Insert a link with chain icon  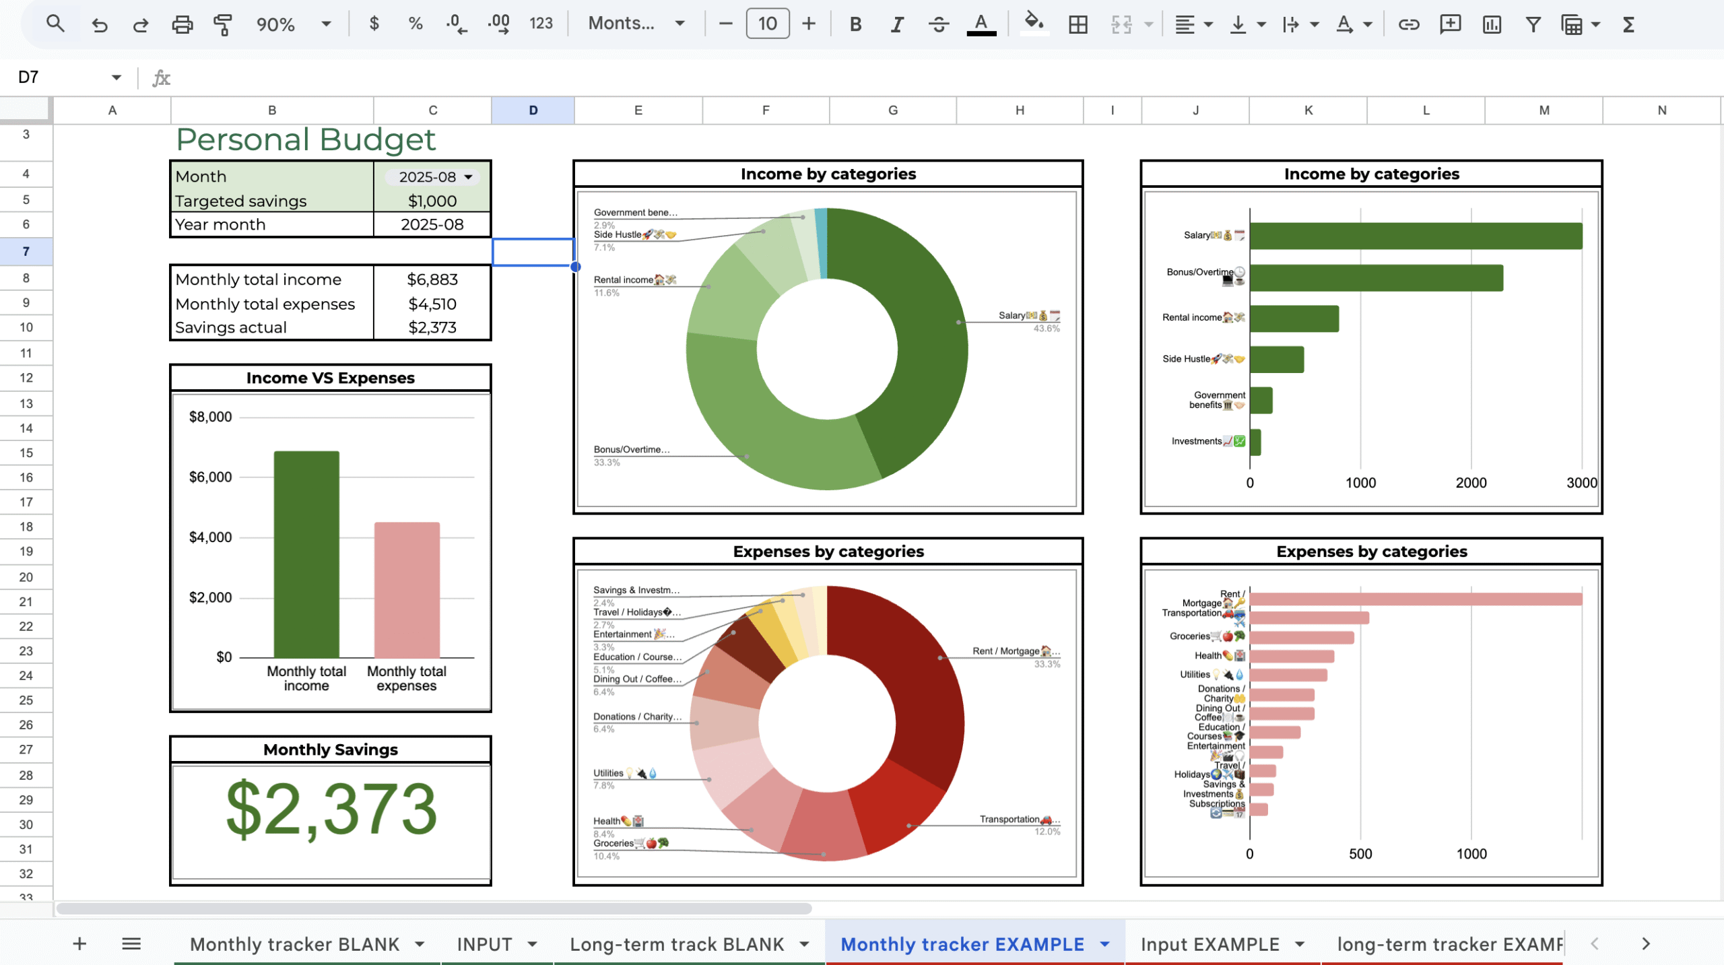click(1408, 24)
